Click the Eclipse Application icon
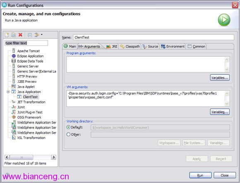This screenshot has height=183, width=240. pyautogui.click(x=14, y=56)
